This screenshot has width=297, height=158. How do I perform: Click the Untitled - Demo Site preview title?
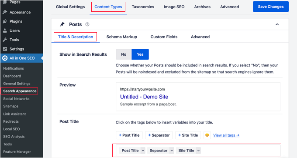(x=144, y=97)
